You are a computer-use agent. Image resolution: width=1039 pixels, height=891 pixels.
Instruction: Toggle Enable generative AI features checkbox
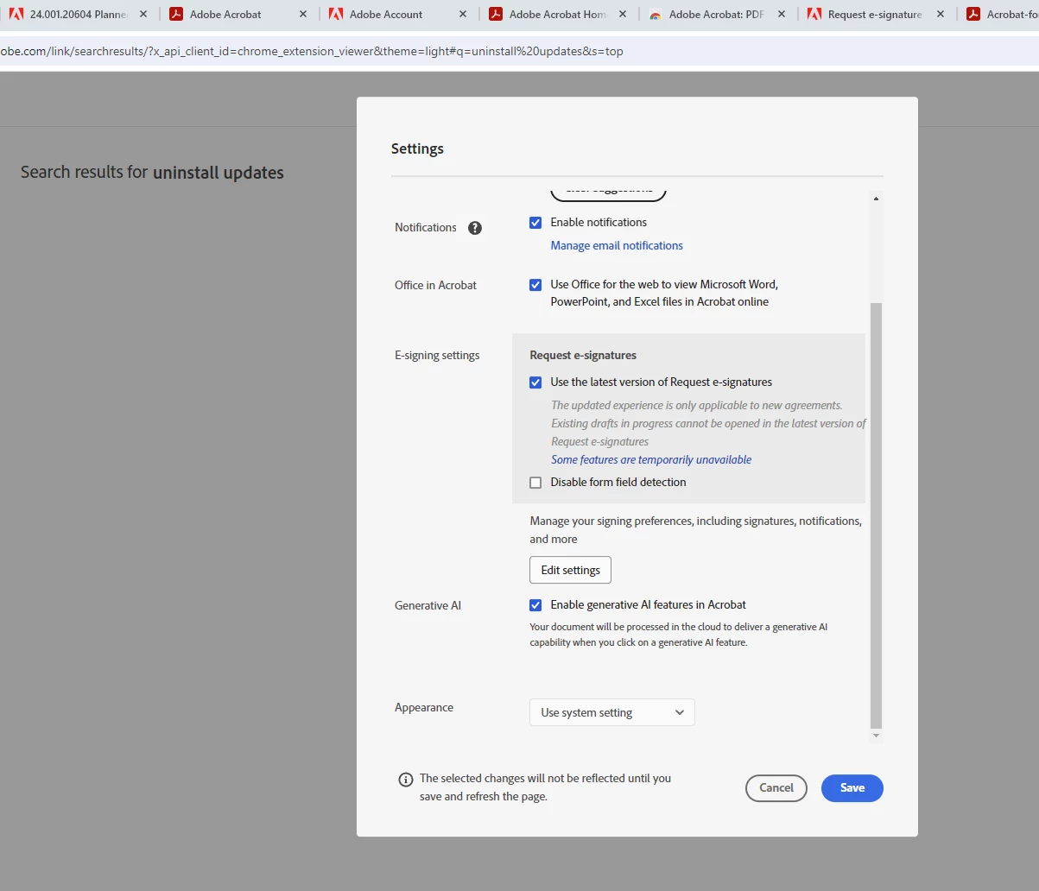[535, 605]
